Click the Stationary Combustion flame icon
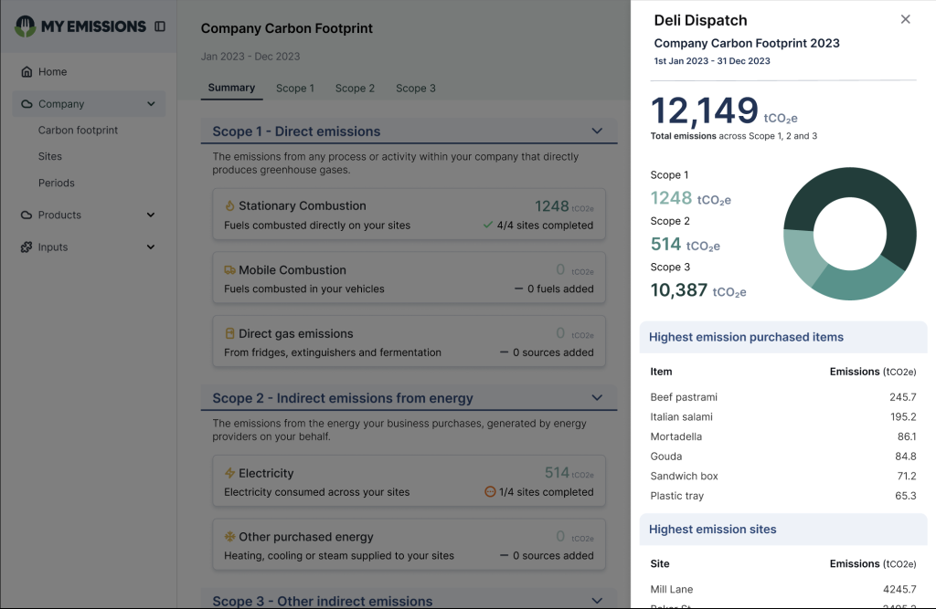Image resolution: width=936 pixels, height=609 pixels. 229,206
